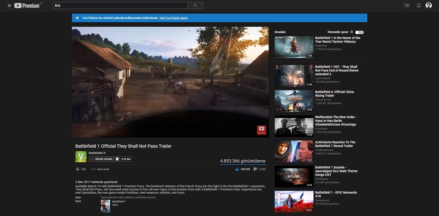The width and height of the screenshot is (439, 216).
Task: Click the 'Abone olundu' subscribed button
Action: [x=101, y=159]
